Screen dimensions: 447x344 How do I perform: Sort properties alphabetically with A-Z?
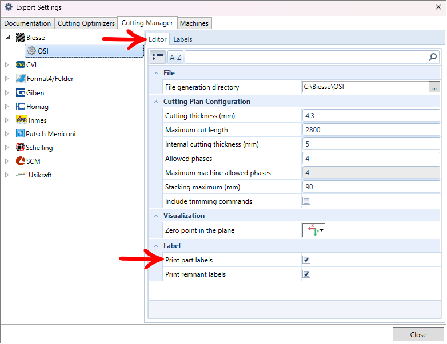pos(175,57)
